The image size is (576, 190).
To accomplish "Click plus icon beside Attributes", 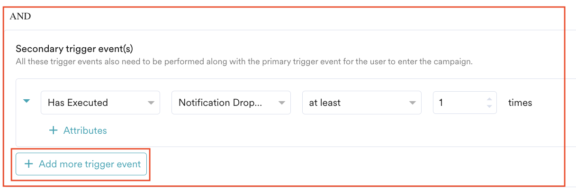I will click(x=54, y=130).
